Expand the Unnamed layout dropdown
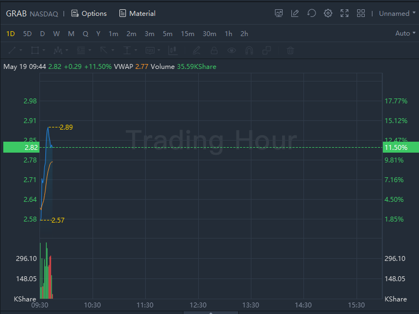This screenshot has height=314, width=419. tap(397, 13)
